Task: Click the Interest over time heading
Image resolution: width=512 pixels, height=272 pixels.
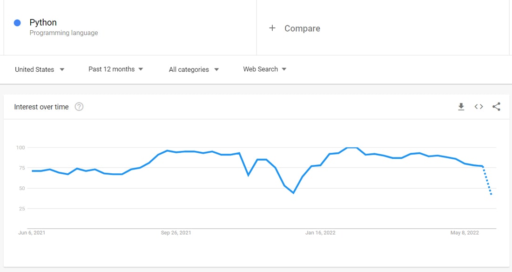Action: (x=41, y=107)
